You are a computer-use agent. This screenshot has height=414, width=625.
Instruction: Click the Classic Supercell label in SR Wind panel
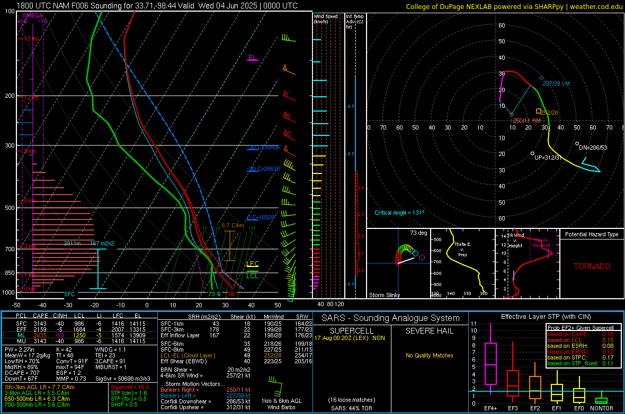point(541,243)
